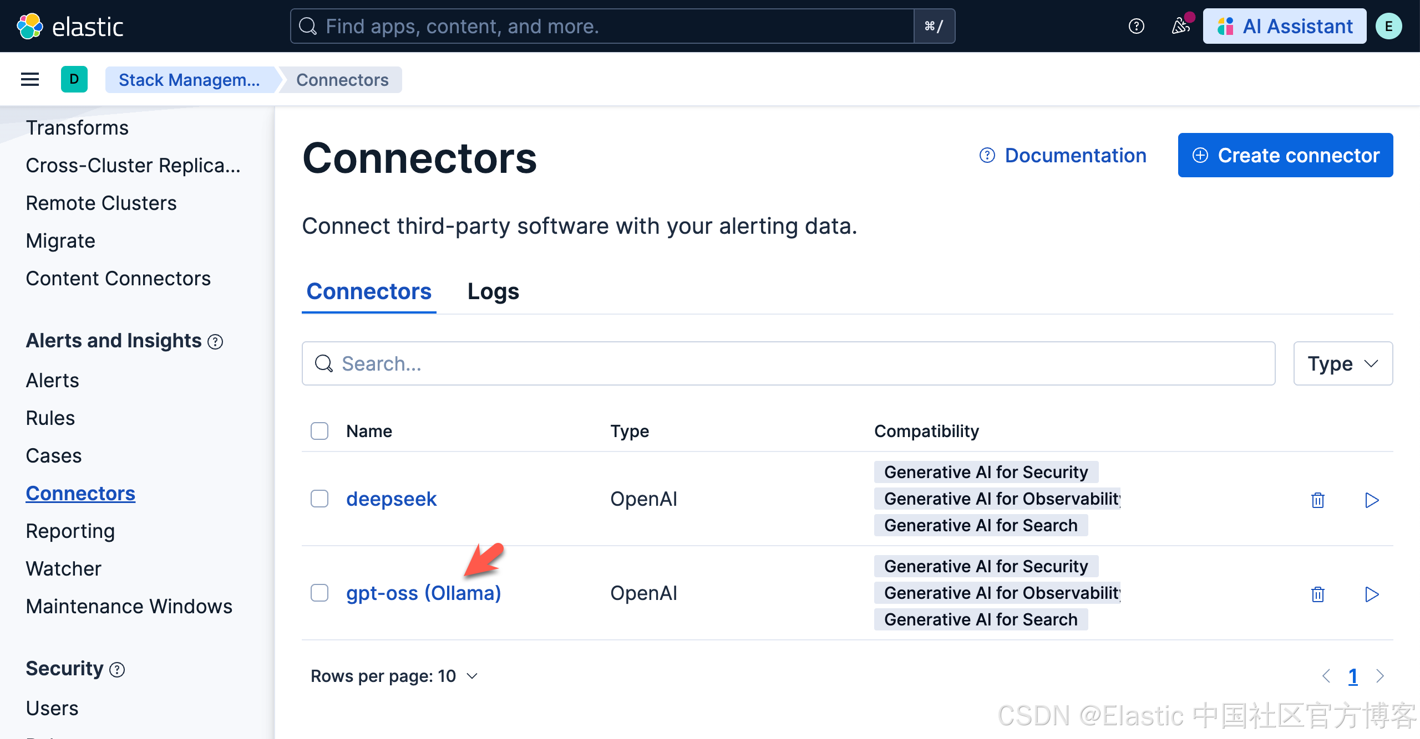Check the deepseek row checkbox
This screenshot has height=739, width=1420.
(319, 499)
